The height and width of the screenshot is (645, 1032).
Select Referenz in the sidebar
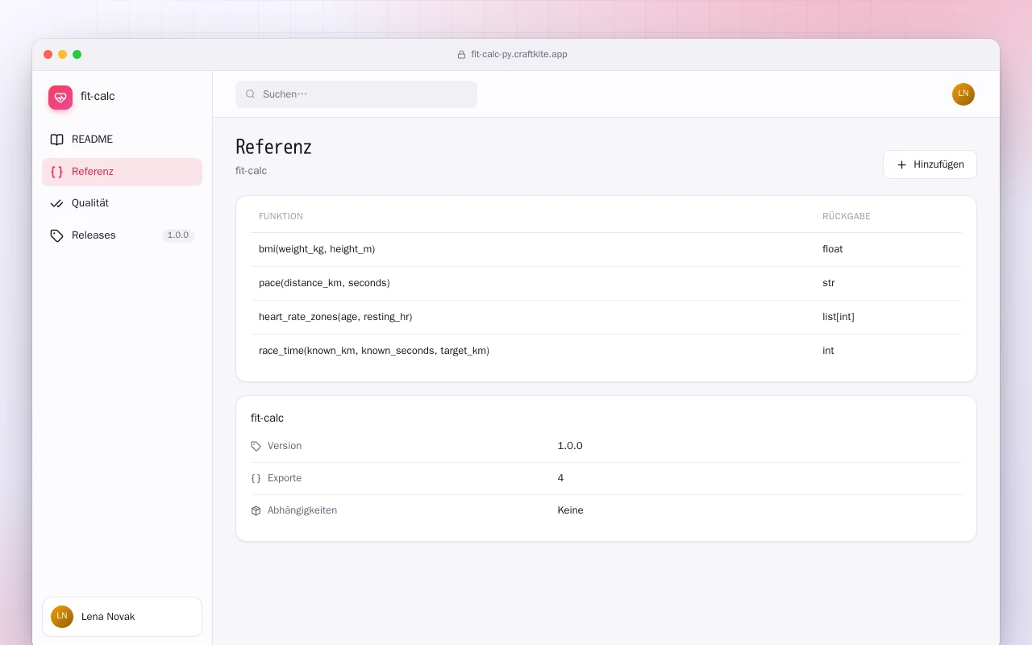tap(122, 172)
